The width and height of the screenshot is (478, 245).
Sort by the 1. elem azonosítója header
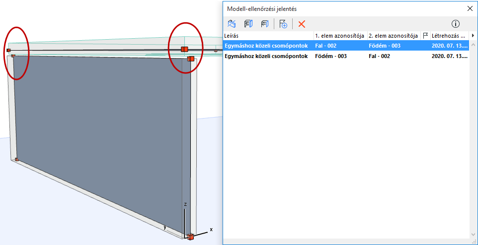pos(340,36)
